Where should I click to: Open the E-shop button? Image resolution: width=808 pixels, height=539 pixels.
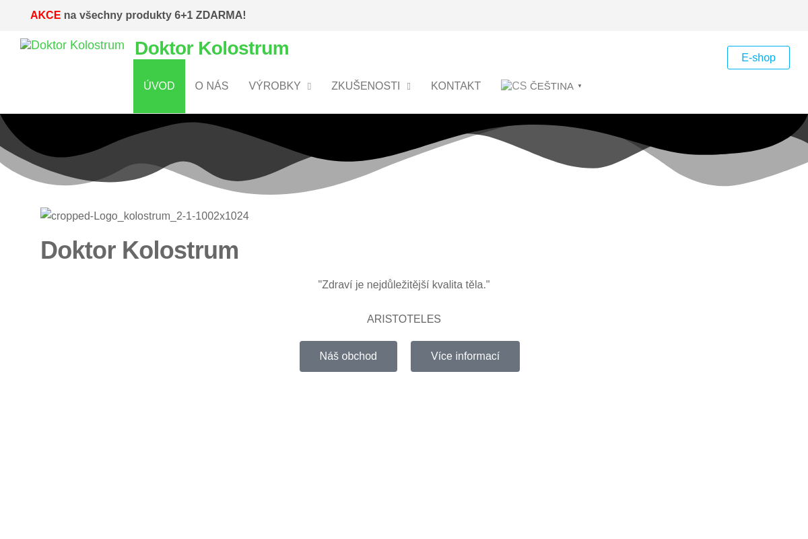tap(758, 58)
